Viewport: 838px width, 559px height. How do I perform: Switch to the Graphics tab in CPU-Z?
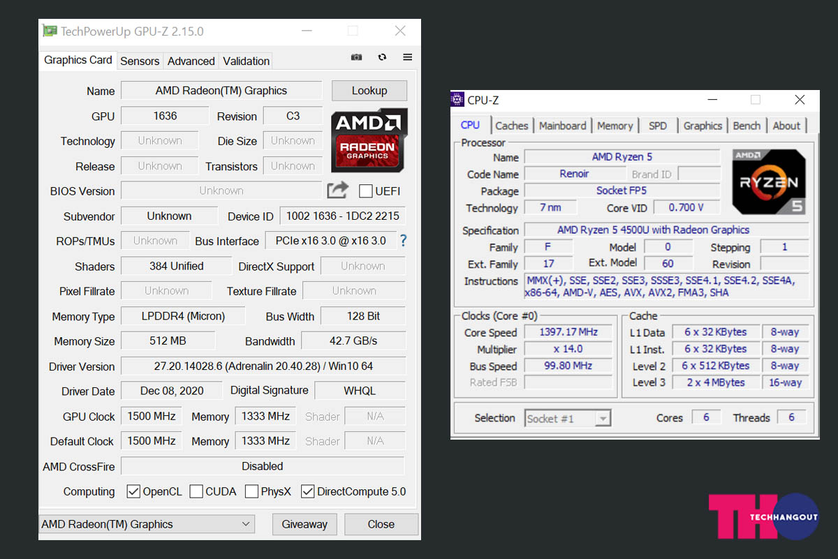click(703, 126)
